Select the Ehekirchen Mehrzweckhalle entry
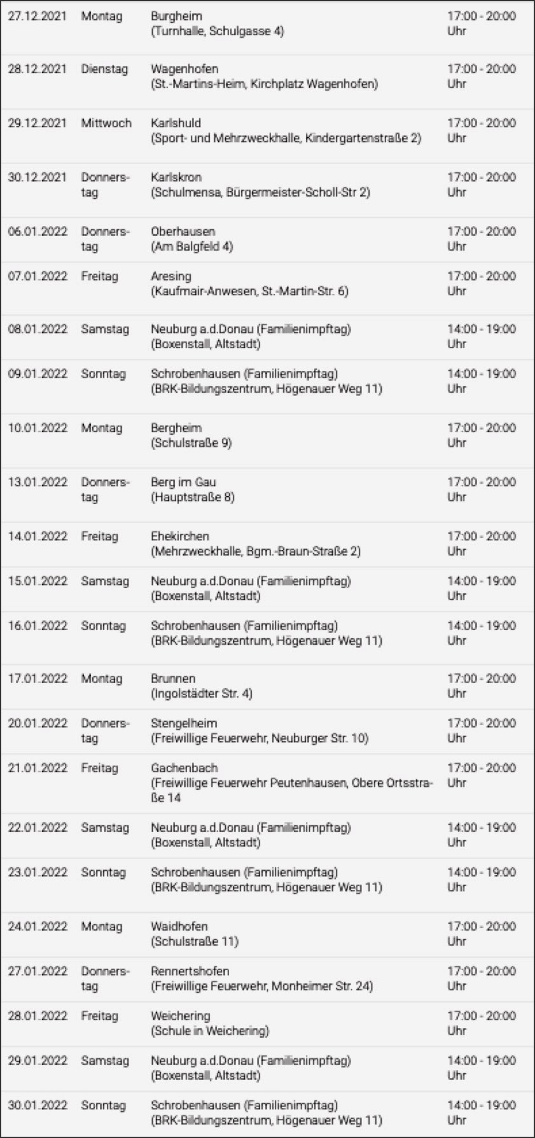Viewport: 535px width, 1138px height. (x=255, y=544)
